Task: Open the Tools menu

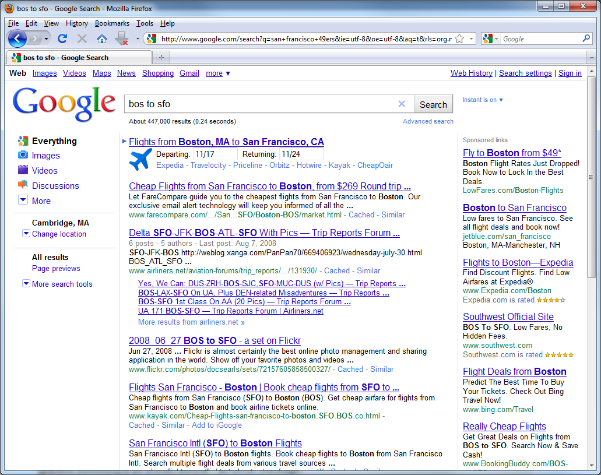Action: [x=145, y=23]
